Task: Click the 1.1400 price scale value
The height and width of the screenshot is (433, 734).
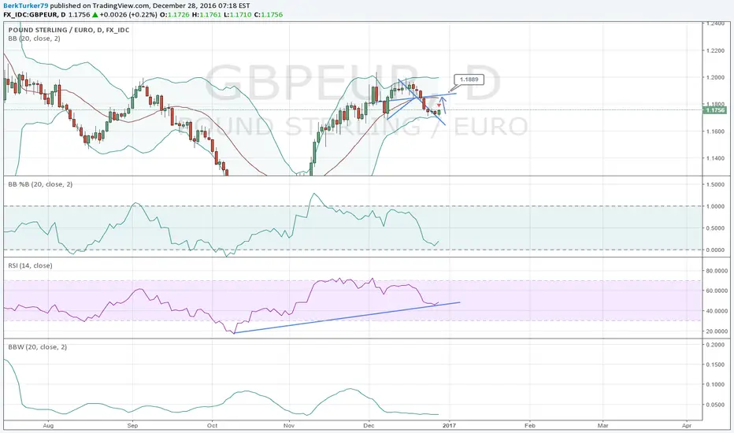Action: 716,158
